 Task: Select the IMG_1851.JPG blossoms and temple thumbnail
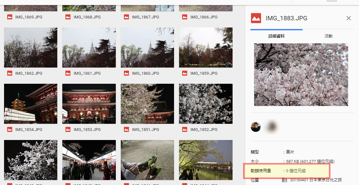(147, 104)
